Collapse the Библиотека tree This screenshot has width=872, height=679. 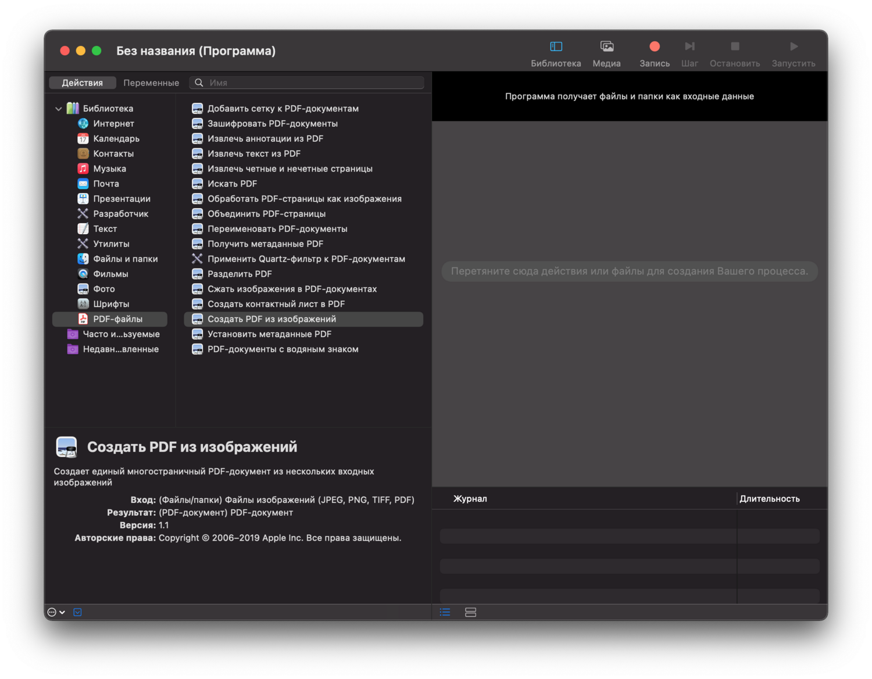tap(59, 109)
